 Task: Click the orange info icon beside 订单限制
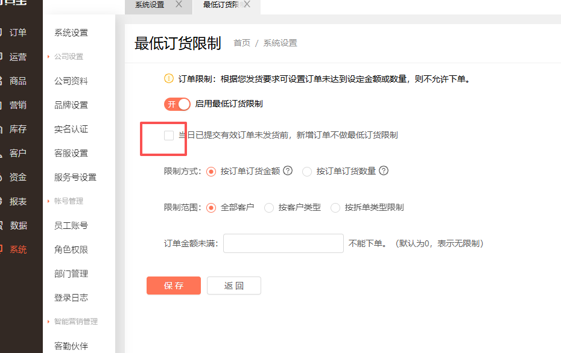click(x=169, y=78)
